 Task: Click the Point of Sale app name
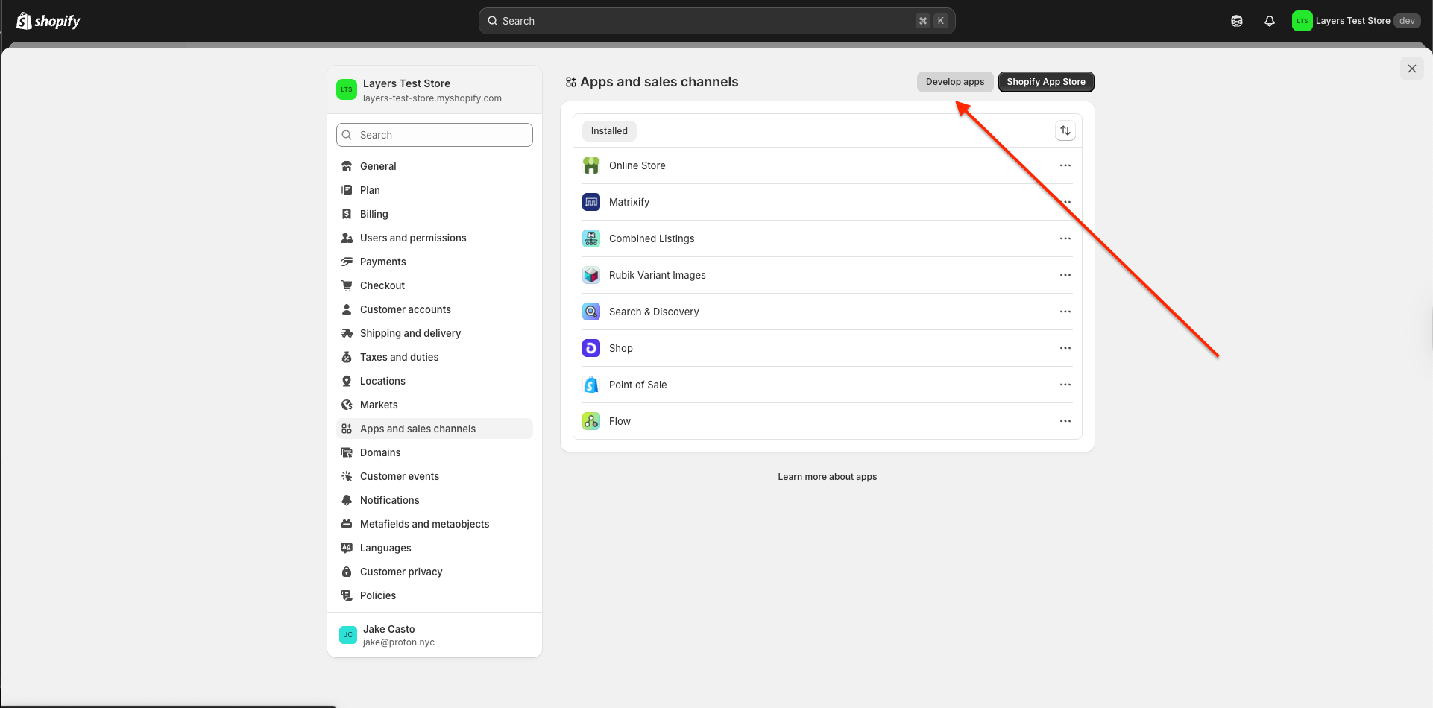[638, 385]
